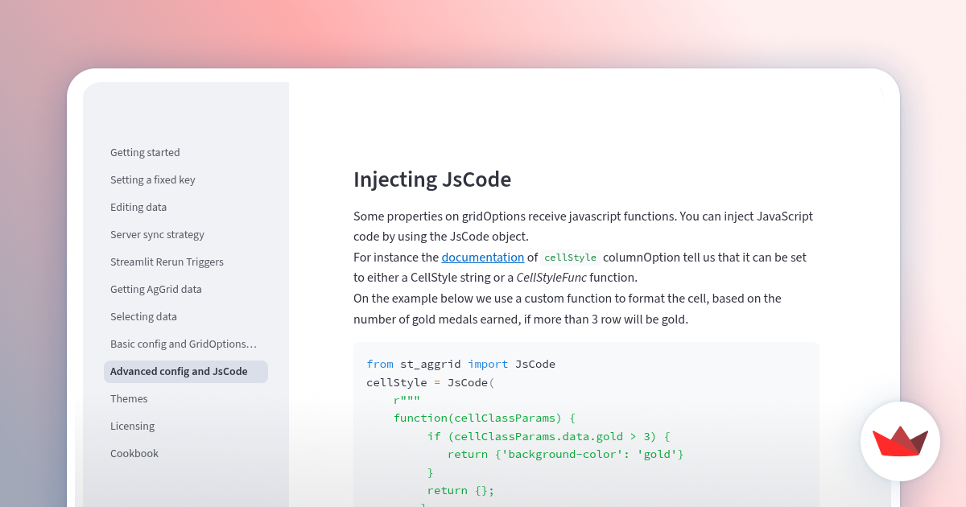
Task: Navigate to the Licensing section
Action: pos(133,426)
